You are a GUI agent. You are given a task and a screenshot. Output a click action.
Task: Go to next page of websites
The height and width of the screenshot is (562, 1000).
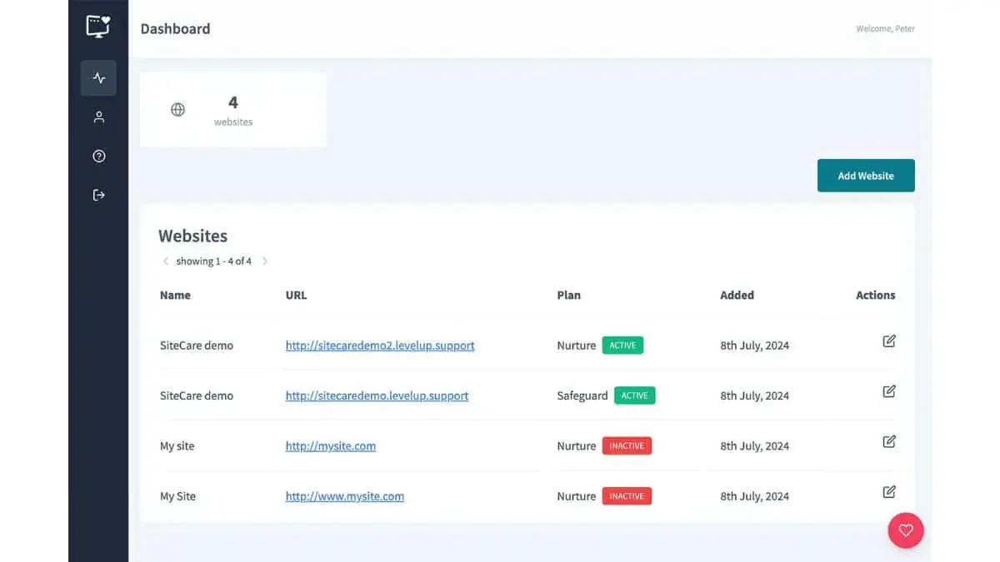(265, 261)
